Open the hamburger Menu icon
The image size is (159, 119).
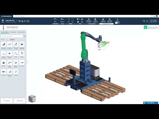[3, 21]
